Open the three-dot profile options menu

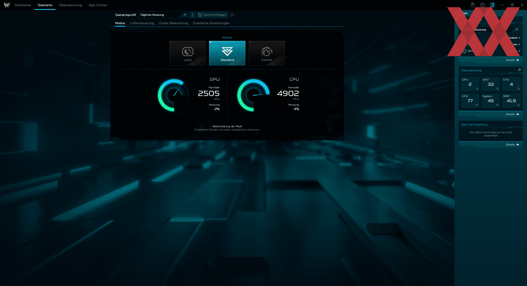click(193, 15)
